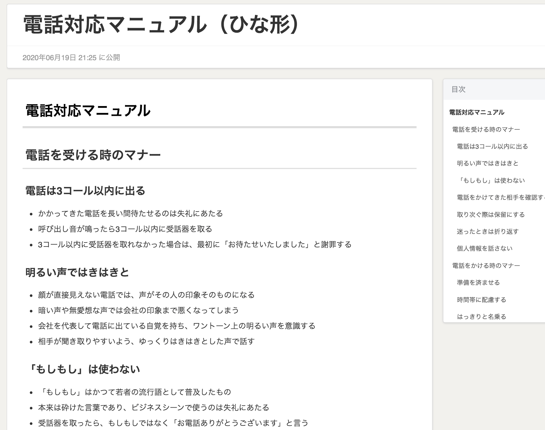Click page title 電話対応マニュアル（ひな形）
Viewport: 545px width, 430px height.
161,25
